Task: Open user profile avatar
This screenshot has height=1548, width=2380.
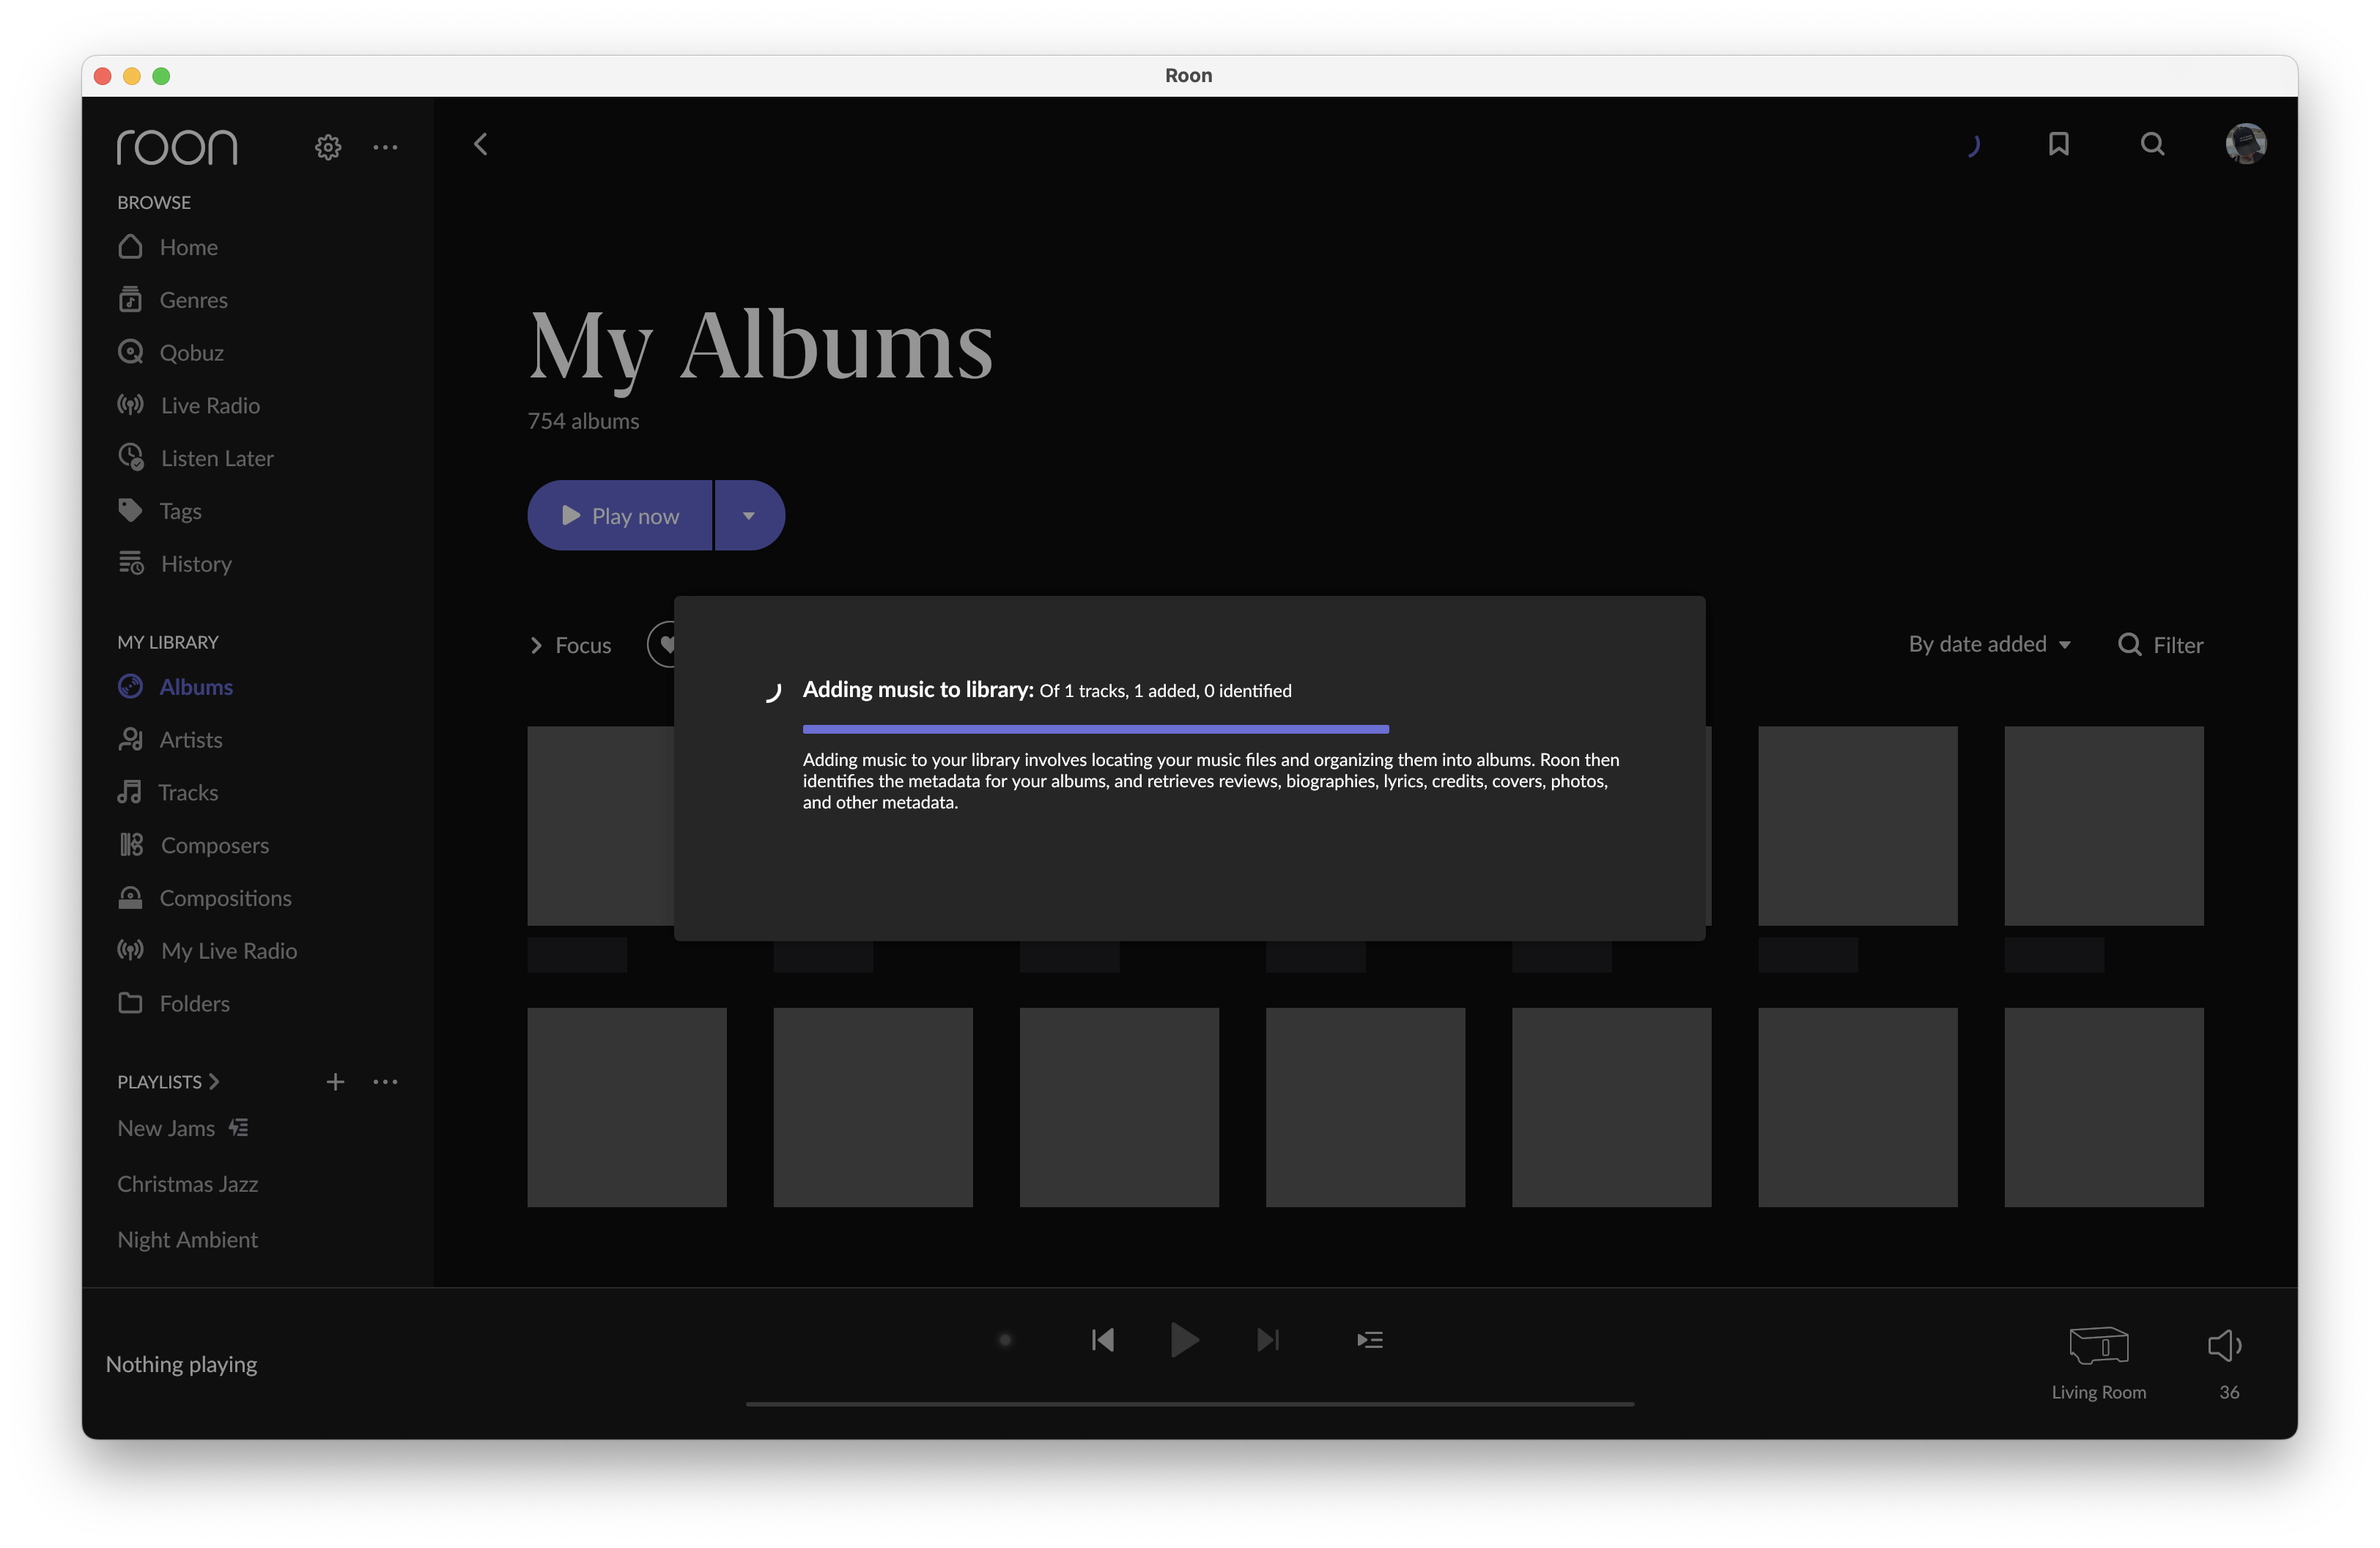Action: pos(2246,144)
